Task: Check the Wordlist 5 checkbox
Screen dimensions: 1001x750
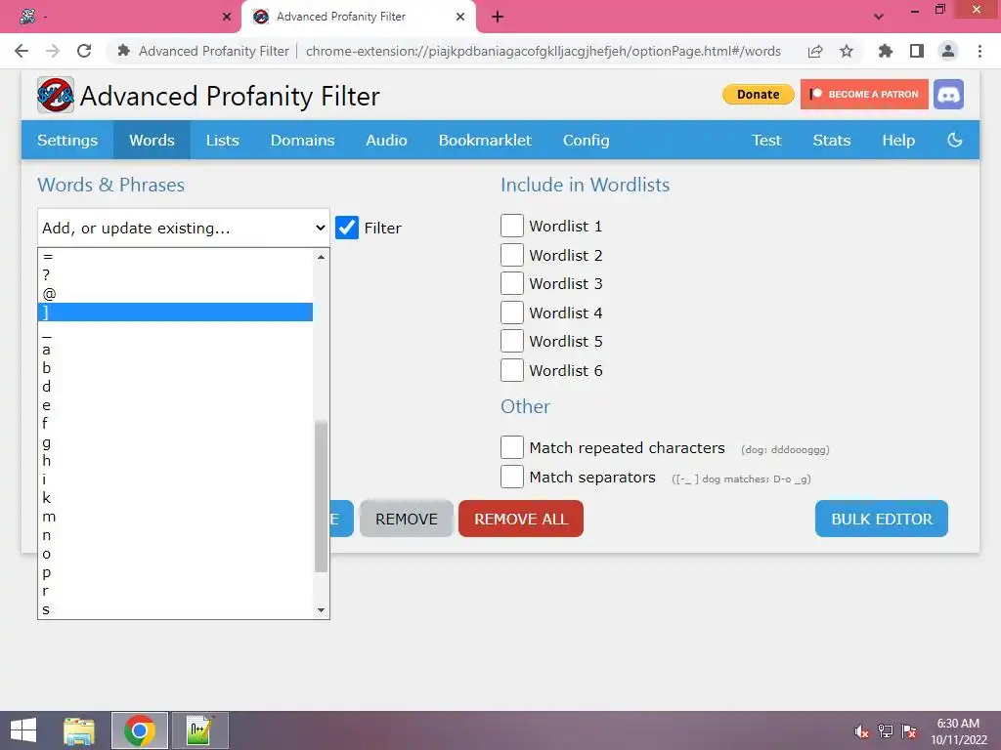Action: click(512, 341)
